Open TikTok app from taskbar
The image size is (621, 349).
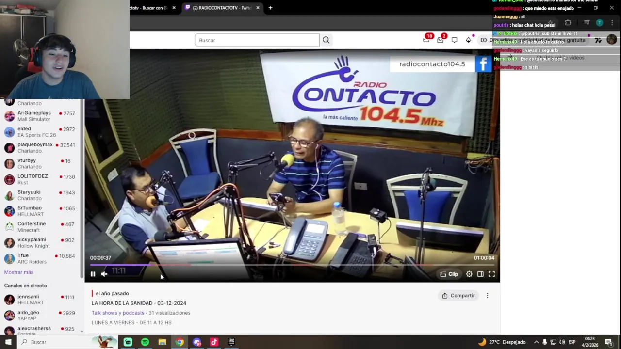pyautogui.click(x=214, y=342)
